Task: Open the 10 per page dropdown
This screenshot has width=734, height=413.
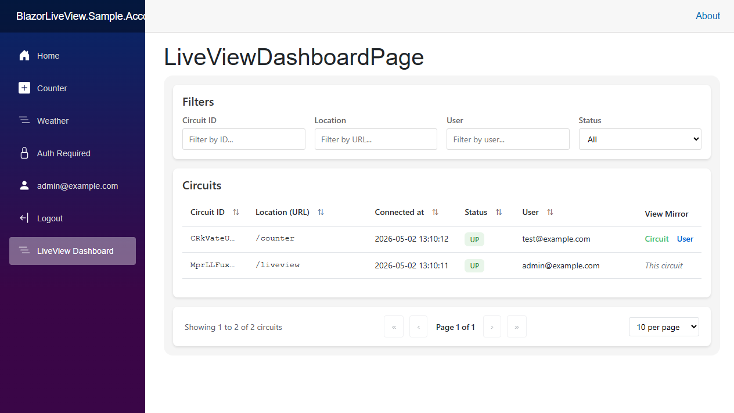Action: coord(664,326)
